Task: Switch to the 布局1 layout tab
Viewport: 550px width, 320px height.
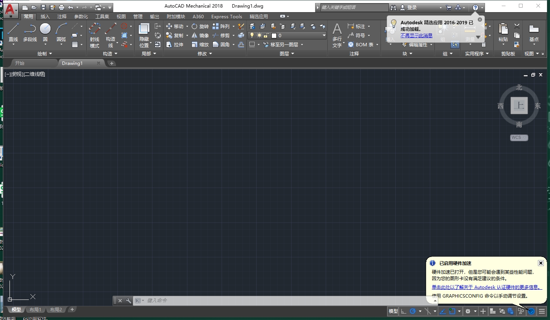Action: point(35,310)
